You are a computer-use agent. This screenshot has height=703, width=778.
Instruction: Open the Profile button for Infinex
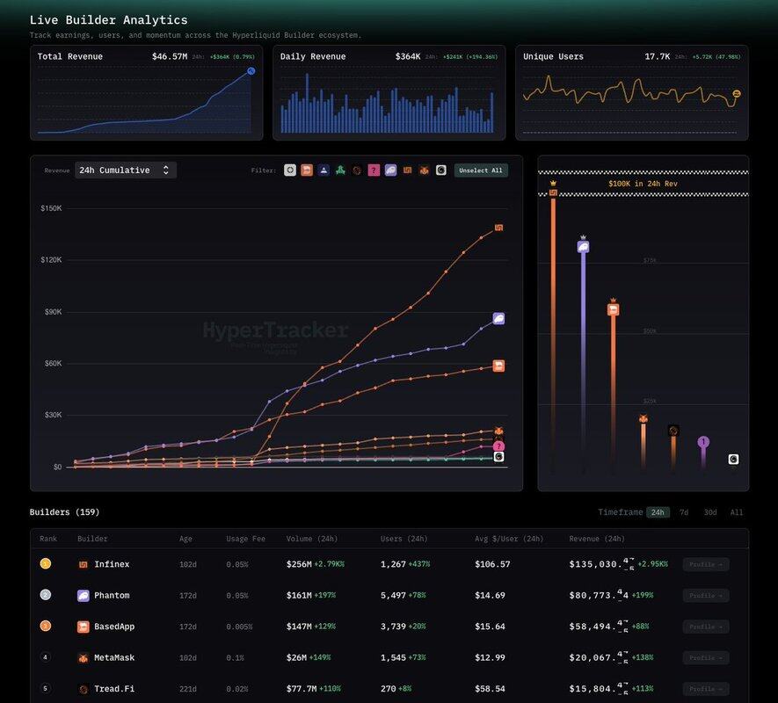pyautogui.click(x=705, y=564)
